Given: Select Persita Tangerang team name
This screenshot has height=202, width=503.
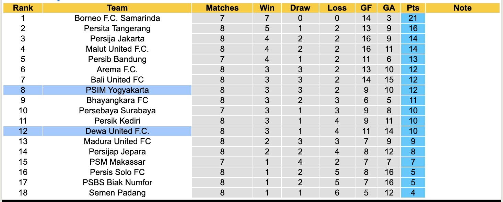Looking at the screenshot, I should pos(117,28).
